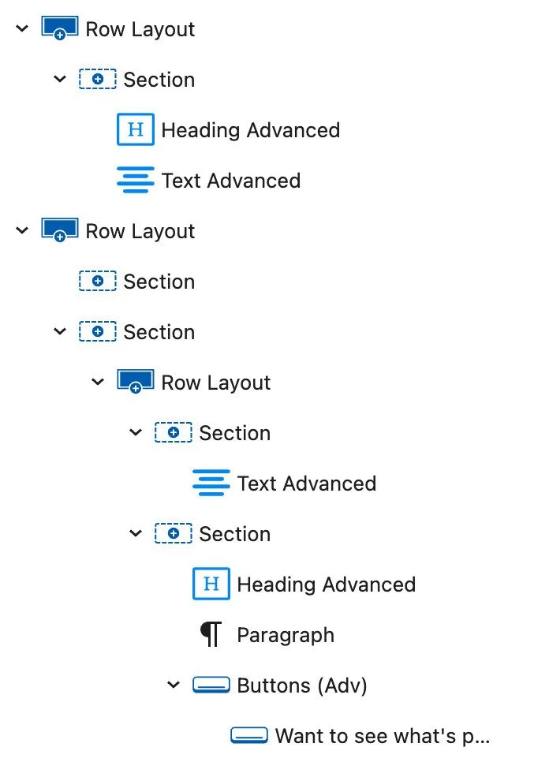Click the childless Section block icon
549x762 pixels.
pyautogui.click(x=98, y=282)
